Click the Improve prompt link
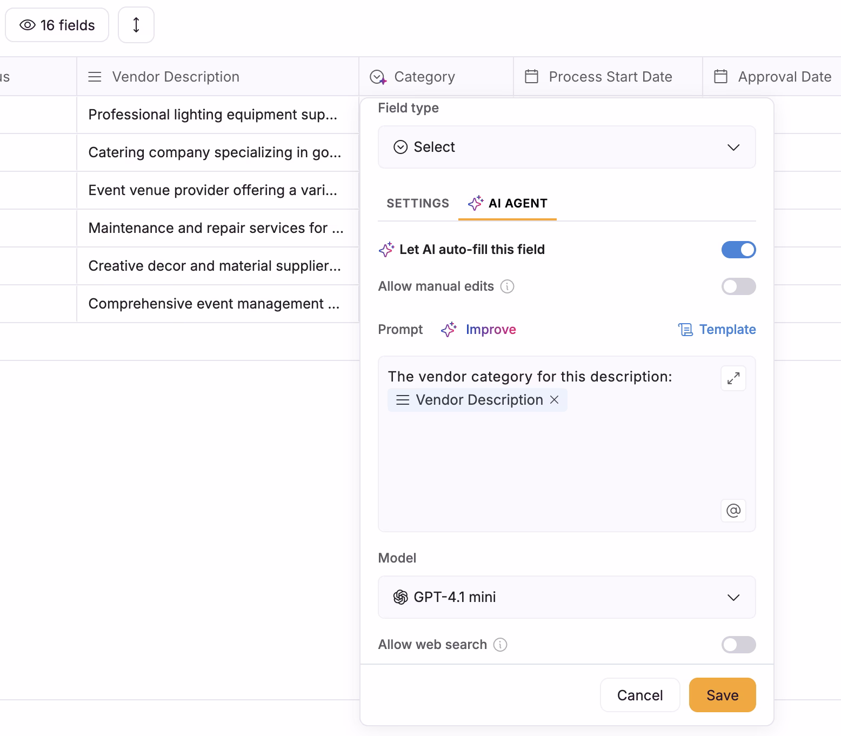 pos(491,329)
